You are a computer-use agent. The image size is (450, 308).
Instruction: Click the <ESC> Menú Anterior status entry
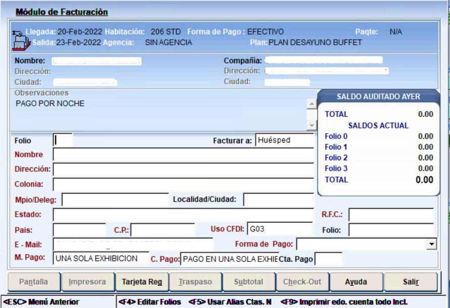click(41, 301)
